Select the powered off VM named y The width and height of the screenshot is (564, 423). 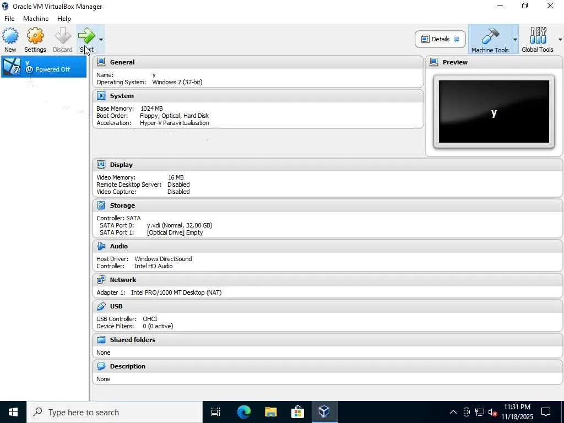point(44,67)
